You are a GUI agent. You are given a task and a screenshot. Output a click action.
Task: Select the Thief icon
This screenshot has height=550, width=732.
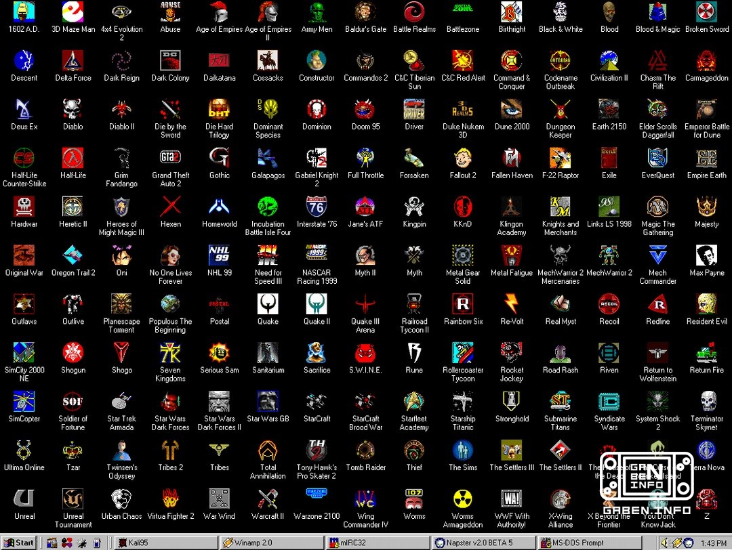pos(414,450)
